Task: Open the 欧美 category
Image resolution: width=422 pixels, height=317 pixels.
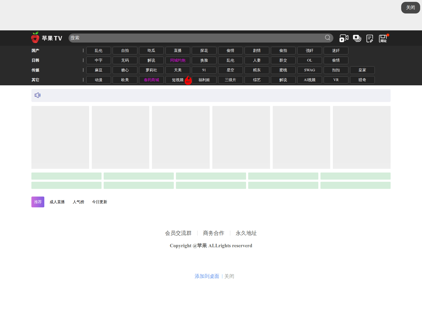Action: pyautogui.click(x=125, y=80)
